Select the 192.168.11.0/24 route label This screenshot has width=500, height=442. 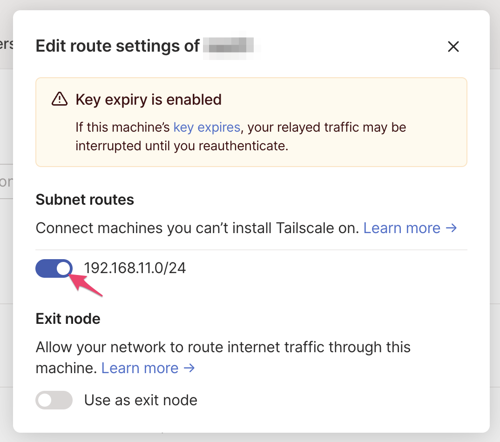point(135,268)
